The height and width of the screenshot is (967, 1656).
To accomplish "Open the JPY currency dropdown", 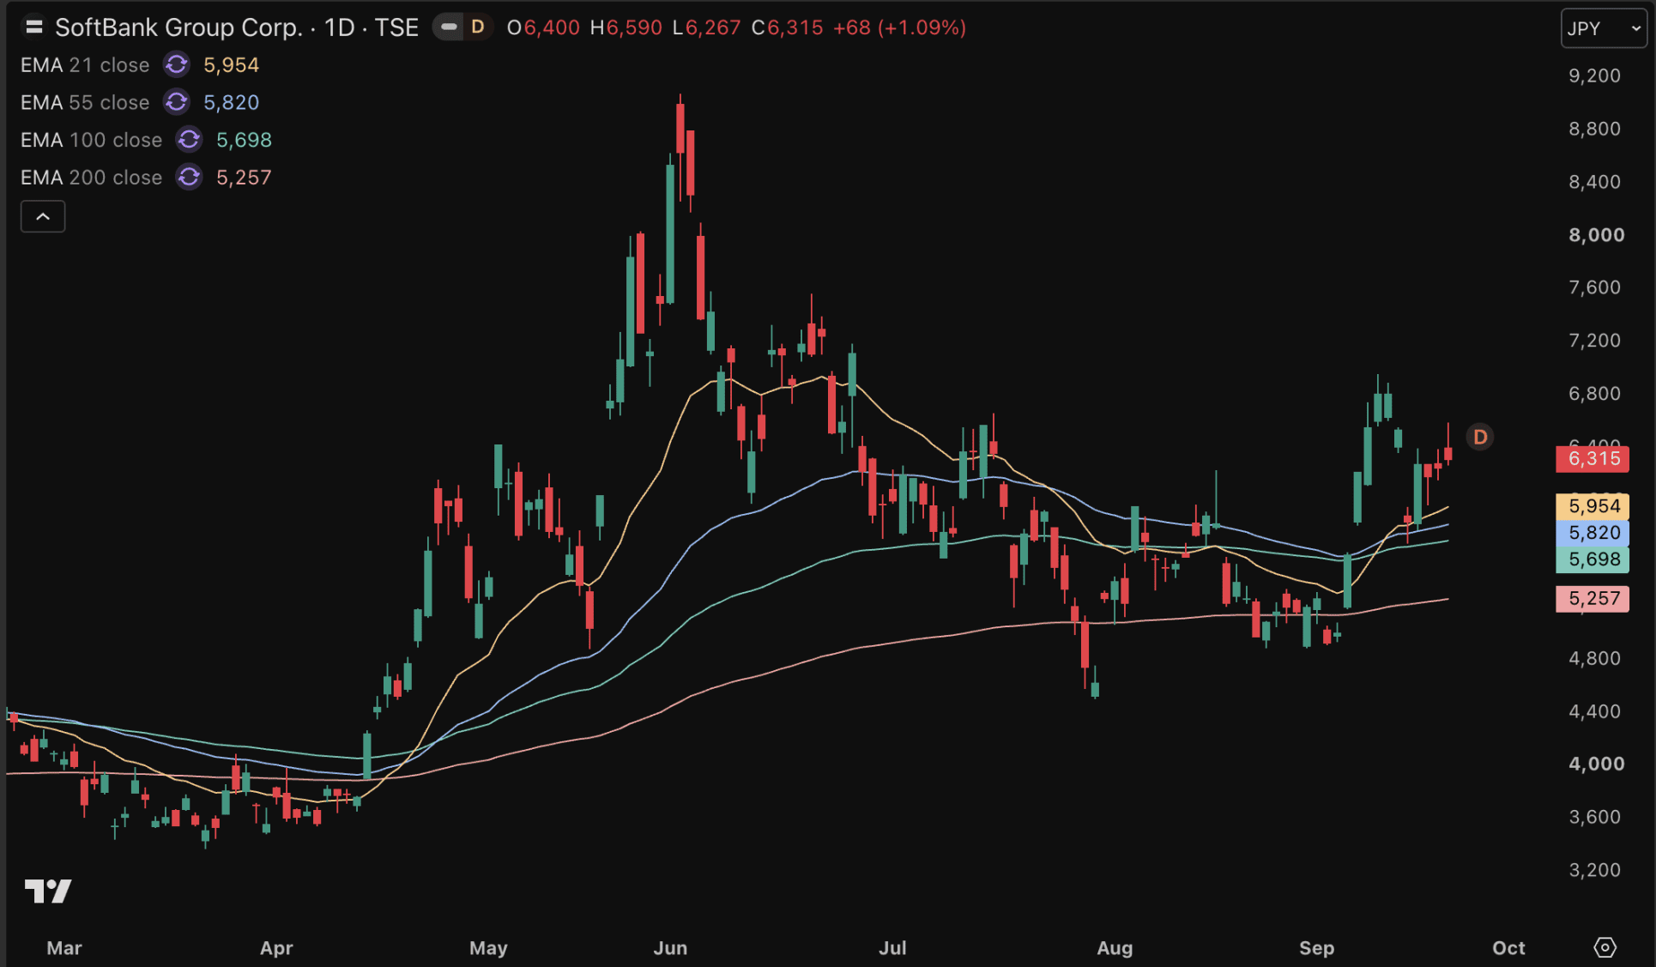I will tap(1603, 28).
